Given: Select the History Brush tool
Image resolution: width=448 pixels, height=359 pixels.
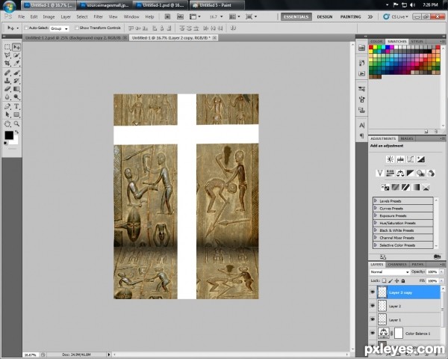Looking at the screenshot, I should coord(16,81).
